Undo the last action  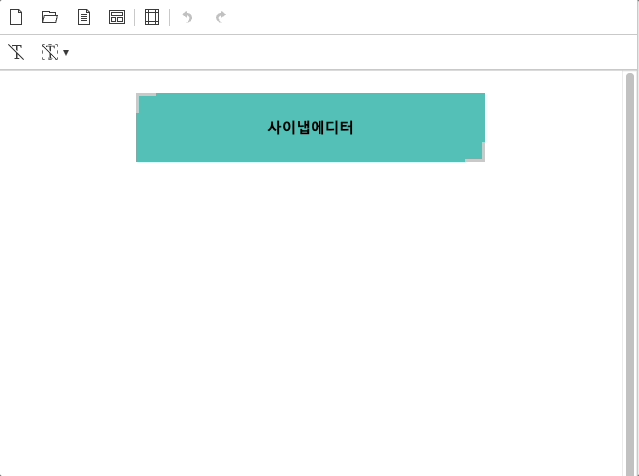tap(187, 17)
